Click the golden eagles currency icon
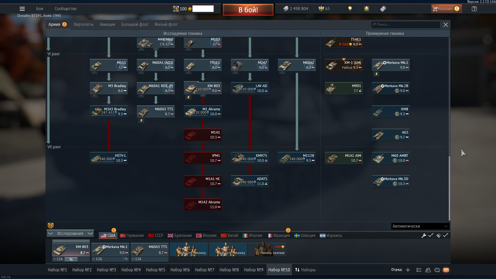 click(x=321, y=9)
